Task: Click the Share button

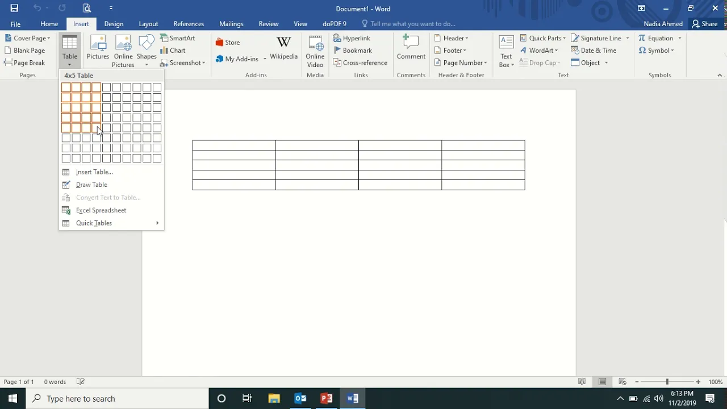Action: (x=704, y=24)
